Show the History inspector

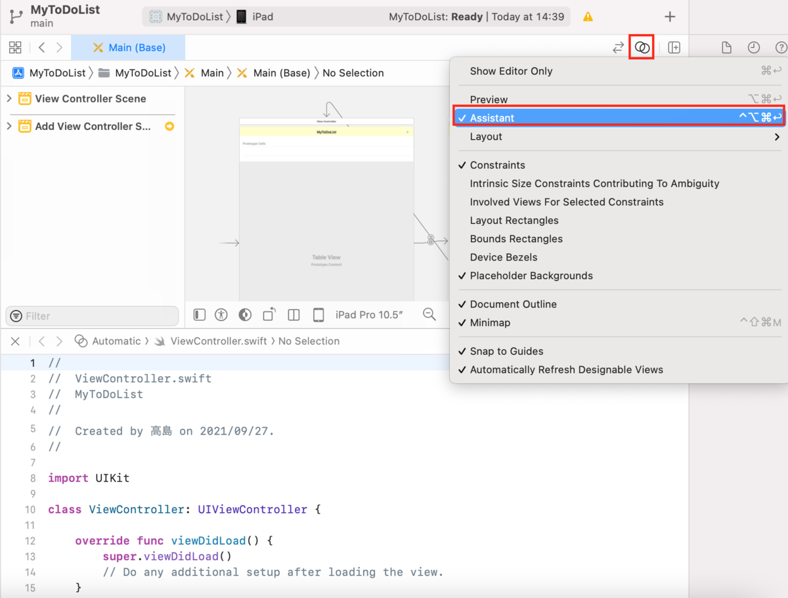click(x=754, y=47)
